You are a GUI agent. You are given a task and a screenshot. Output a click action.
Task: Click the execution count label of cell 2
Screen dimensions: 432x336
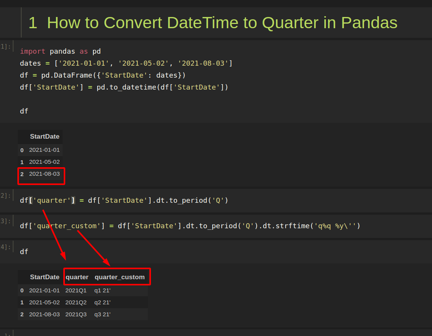(x=5, y=195)
